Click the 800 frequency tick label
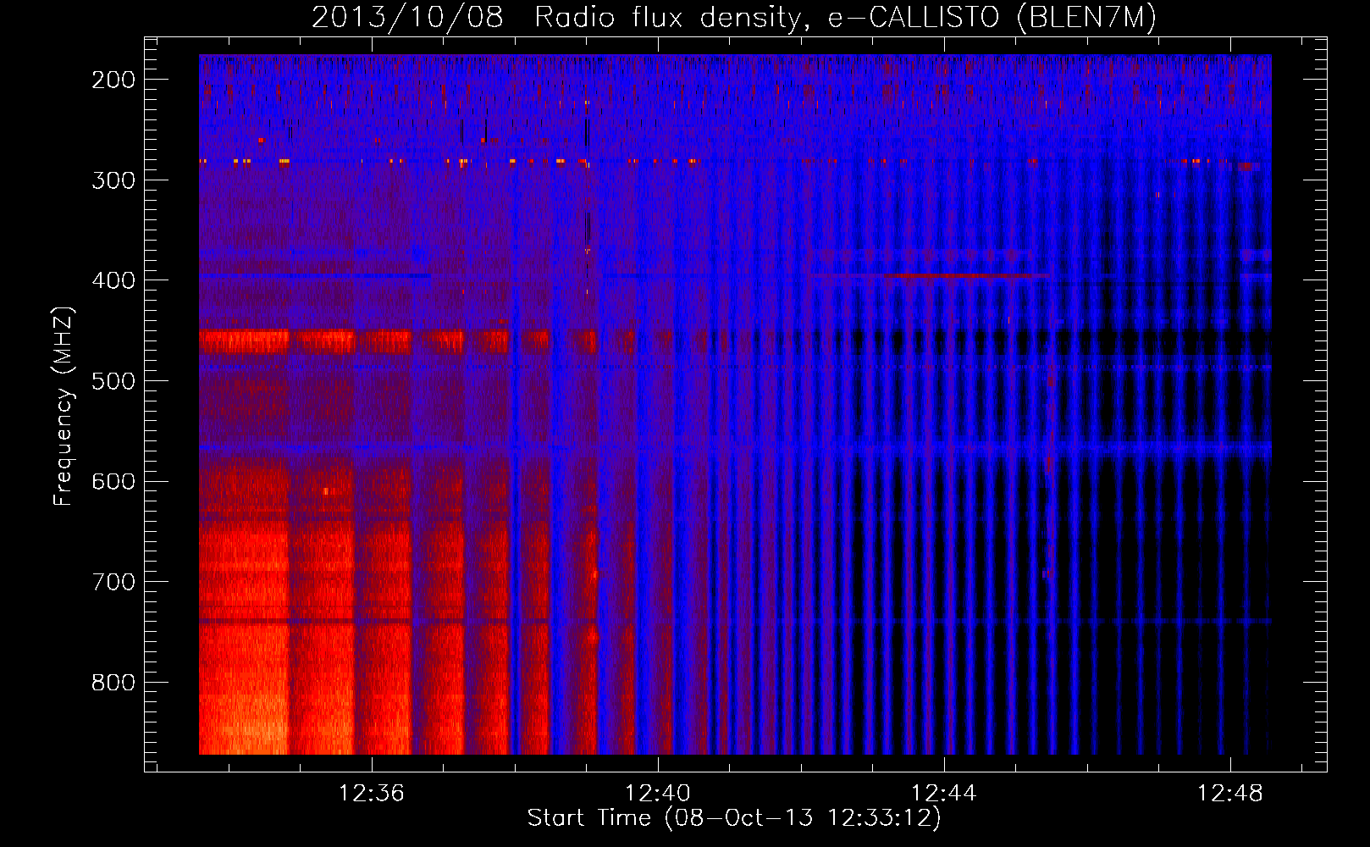Viewport: 1370px width, 847px height. pyautogui.click(x=113, y=683)
